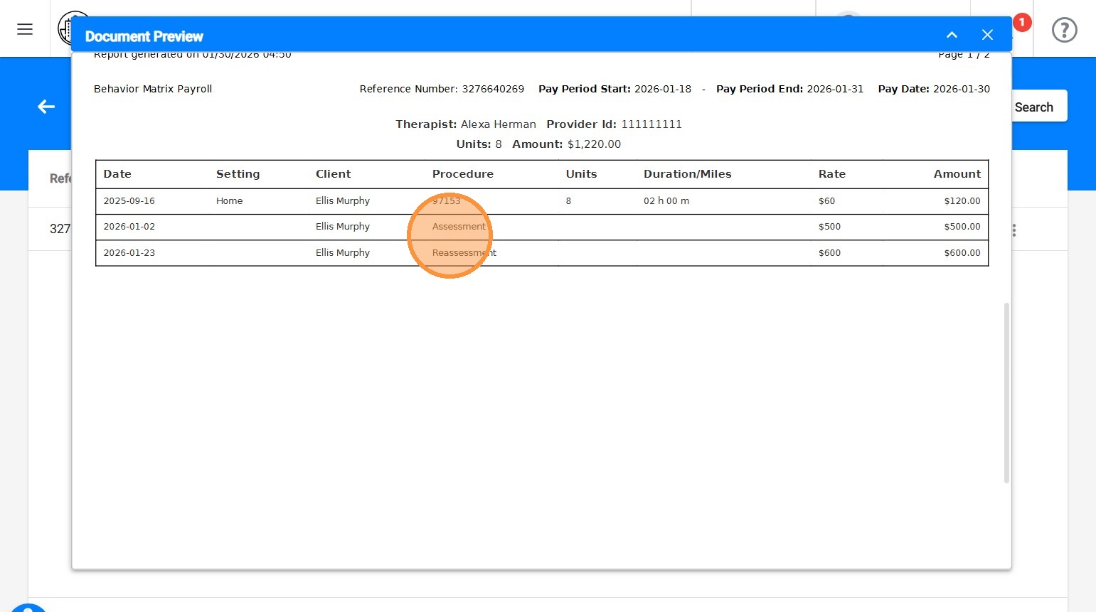This screenshot has width=1096, height=612.
Task: Open the hamburger navigation menu
Action: (x=25, y=29)
